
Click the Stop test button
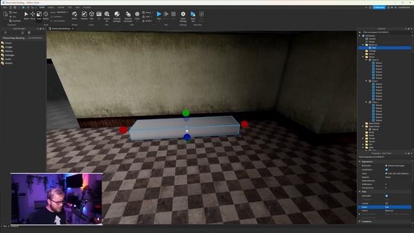pos(173,14)
